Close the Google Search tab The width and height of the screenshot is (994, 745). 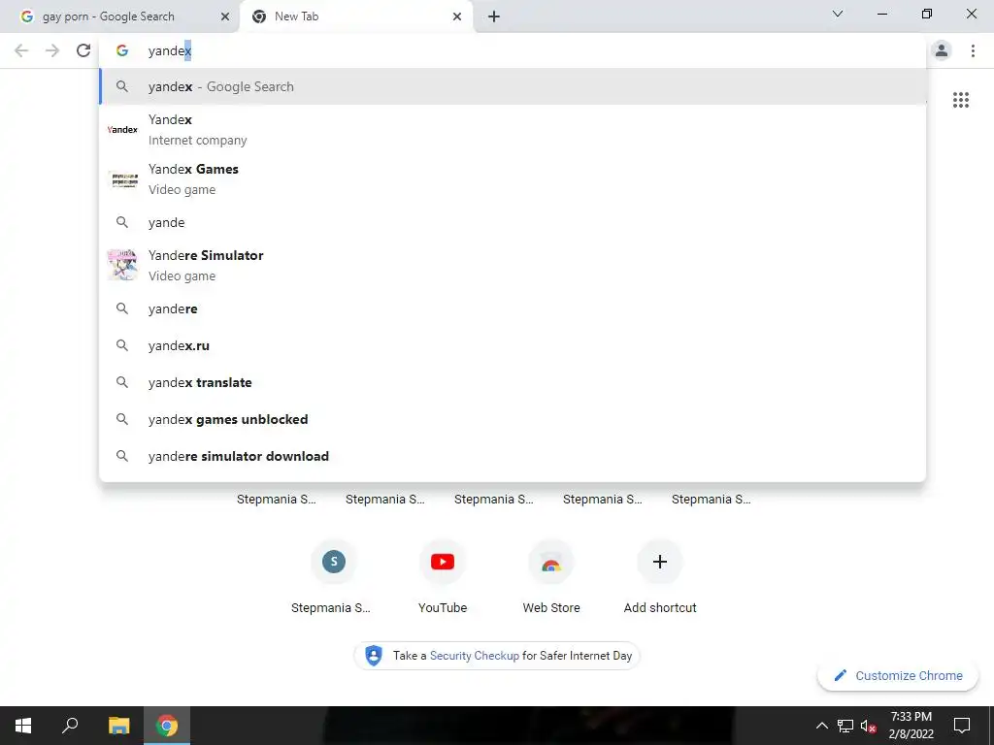[x=225, y=16]
